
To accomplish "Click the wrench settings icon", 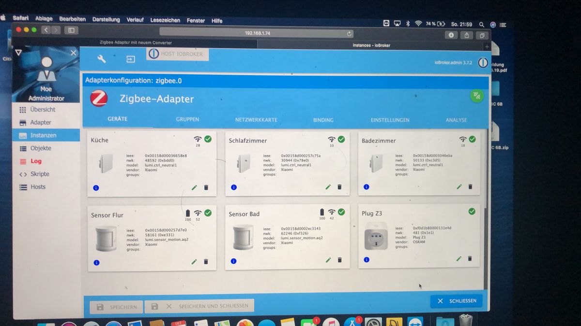I will [x=102, y=59].
